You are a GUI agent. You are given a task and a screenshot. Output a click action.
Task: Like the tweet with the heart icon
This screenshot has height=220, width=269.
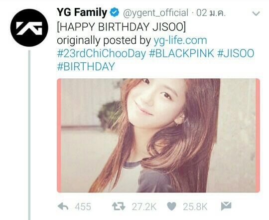click(x=171, y=206)
